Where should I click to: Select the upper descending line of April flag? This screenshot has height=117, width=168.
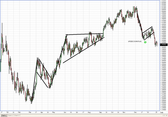(44, 68)
